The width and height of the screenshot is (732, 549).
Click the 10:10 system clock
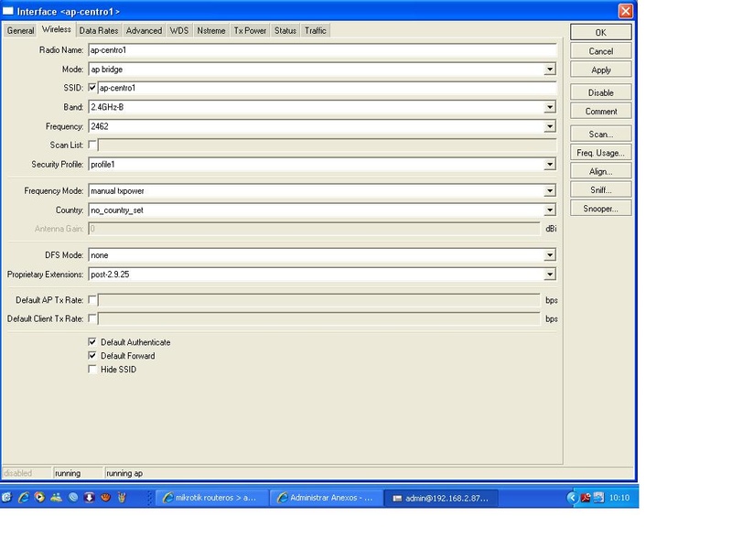[x=619, y=498]
